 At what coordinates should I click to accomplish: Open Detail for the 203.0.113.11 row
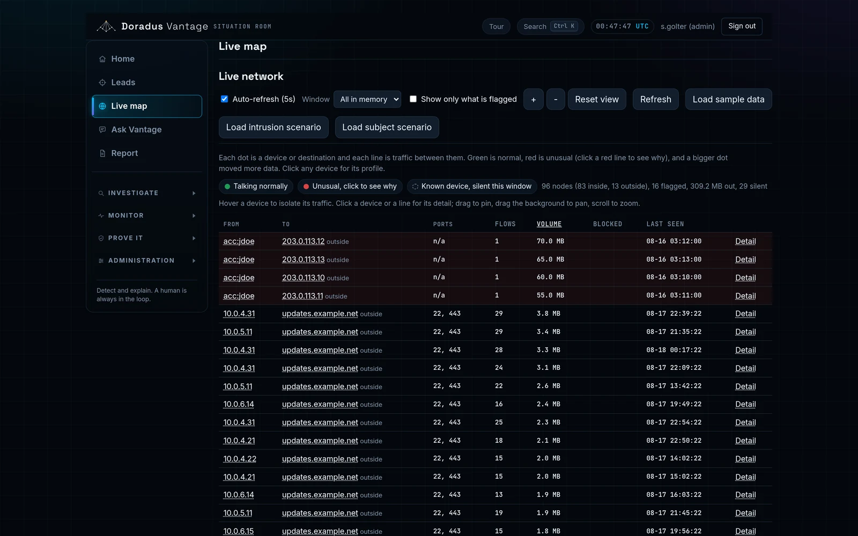click(745, 296)
